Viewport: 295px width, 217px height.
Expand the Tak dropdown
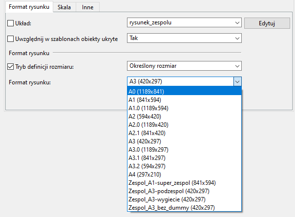[184, 38]
